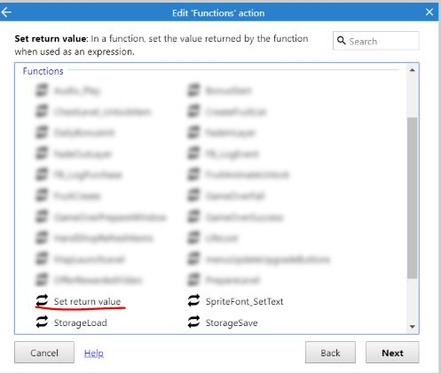The height and width of the screenshot is (374, 441).
Task: Pick the StorageLoad function entry
Action: (80, 322)
